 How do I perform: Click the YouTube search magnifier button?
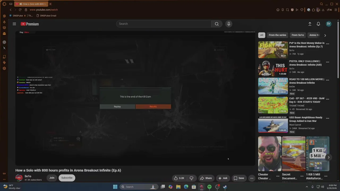(x=217, y=24)
